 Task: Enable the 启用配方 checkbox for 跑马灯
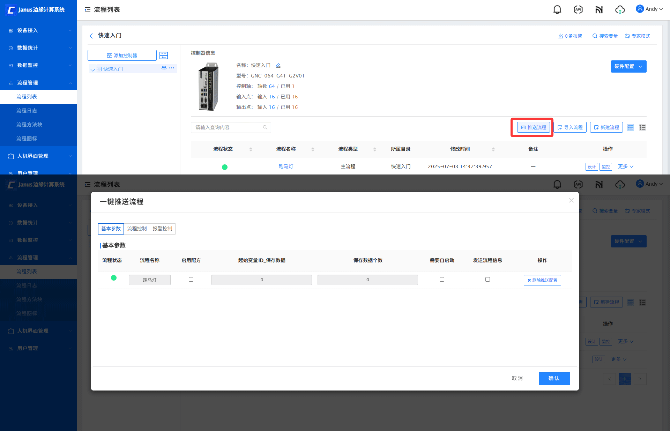[x=191, y=280]
